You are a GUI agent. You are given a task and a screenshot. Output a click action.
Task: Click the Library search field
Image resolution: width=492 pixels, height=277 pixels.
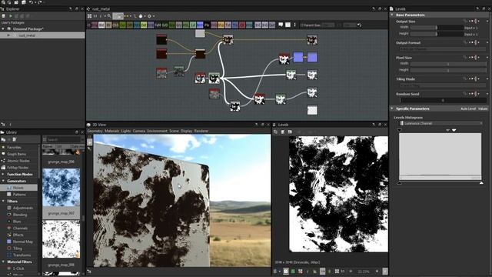click(x=64, y=139)
